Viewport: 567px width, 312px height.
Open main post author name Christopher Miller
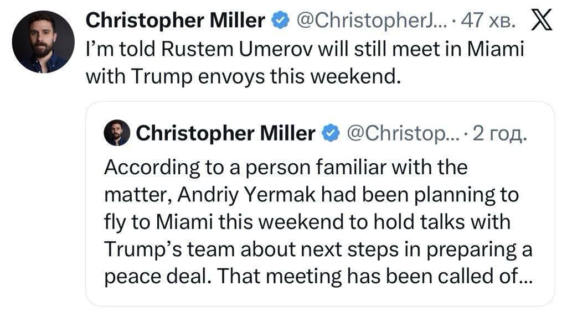pyautogui.click(x=176, y=21)
